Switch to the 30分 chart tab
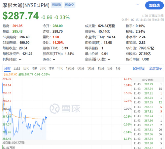165x149 pixels. (91, 68)
